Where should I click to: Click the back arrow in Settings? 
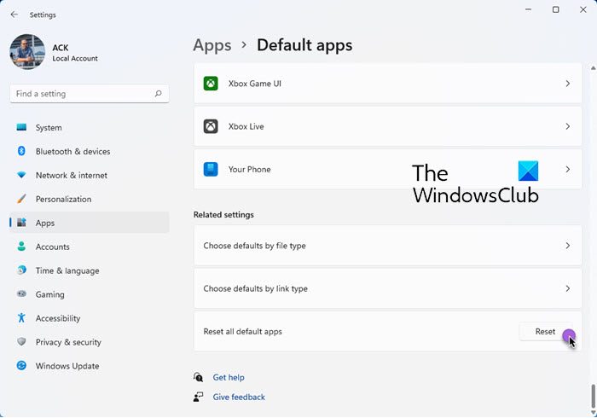[14, 15]
